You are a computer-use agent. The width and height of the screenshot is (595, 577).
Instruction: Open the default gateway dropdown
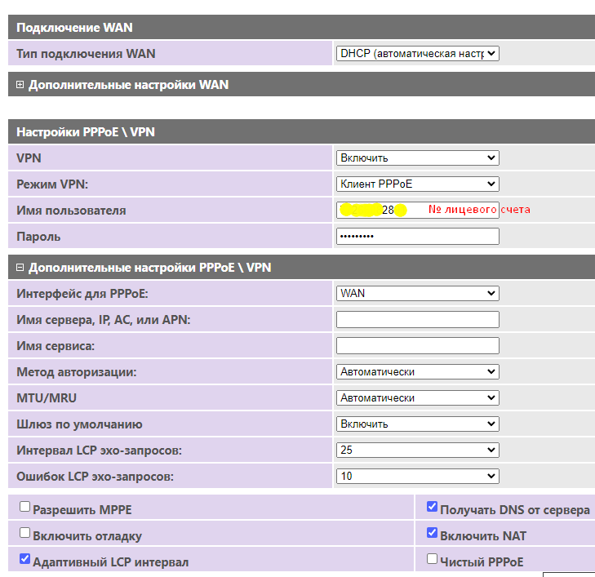point(417,424)
